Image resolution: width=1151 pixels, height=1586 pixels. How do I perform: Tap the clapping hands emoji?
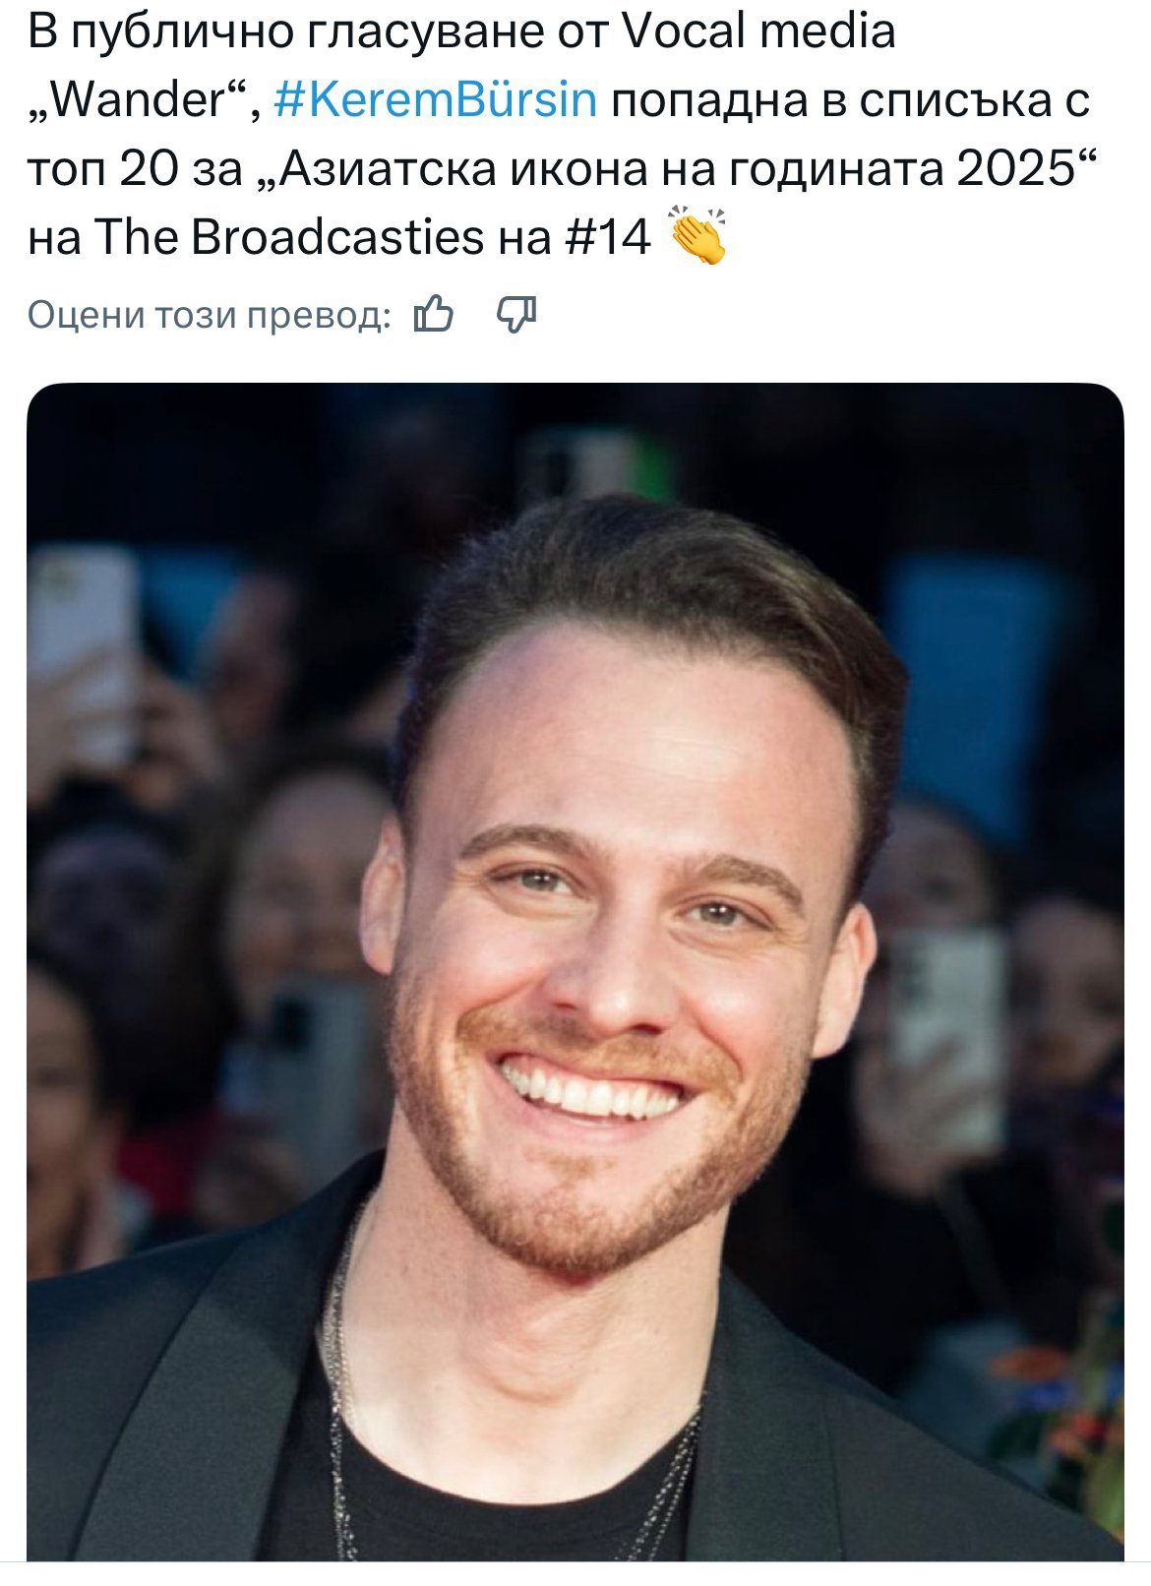[x=697, y=237]
